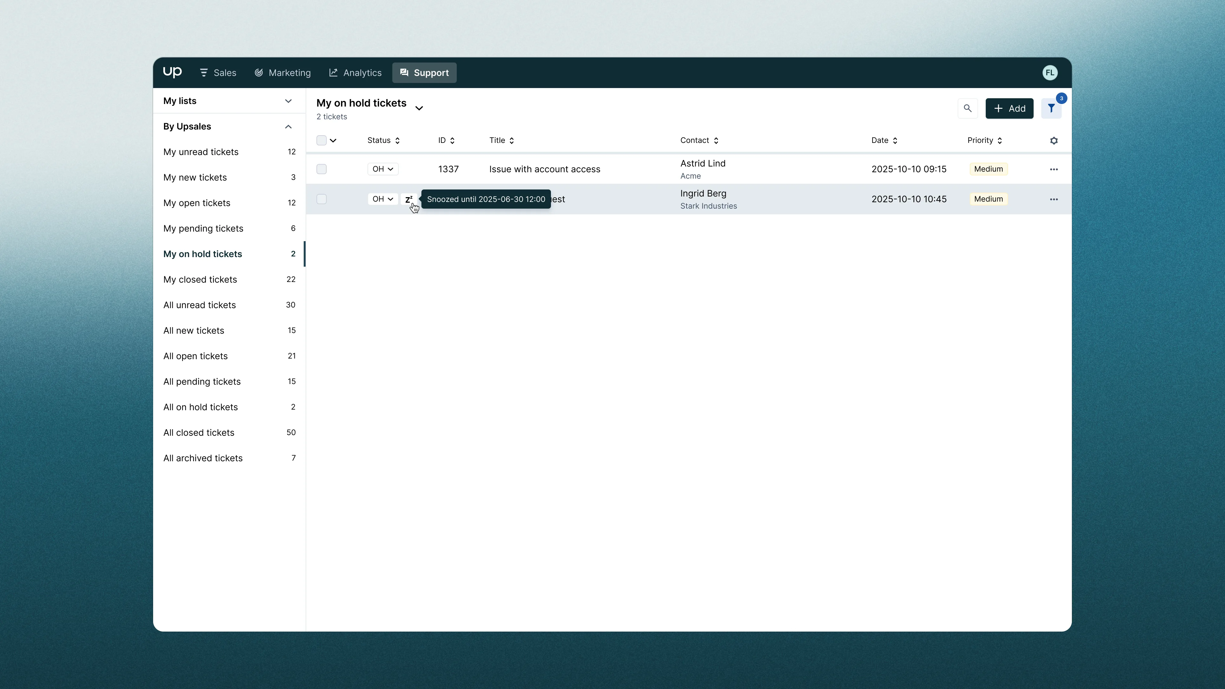Image resolution: width=1225 pixels, height=689 pixels.
Task: Open ticket 'Issue with account access'
Action: click(545, 169)
